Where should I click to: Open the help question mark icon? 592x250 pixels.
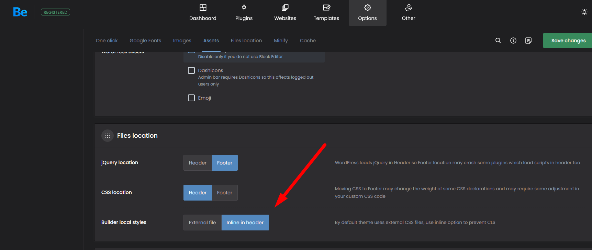tap(513, 41)
